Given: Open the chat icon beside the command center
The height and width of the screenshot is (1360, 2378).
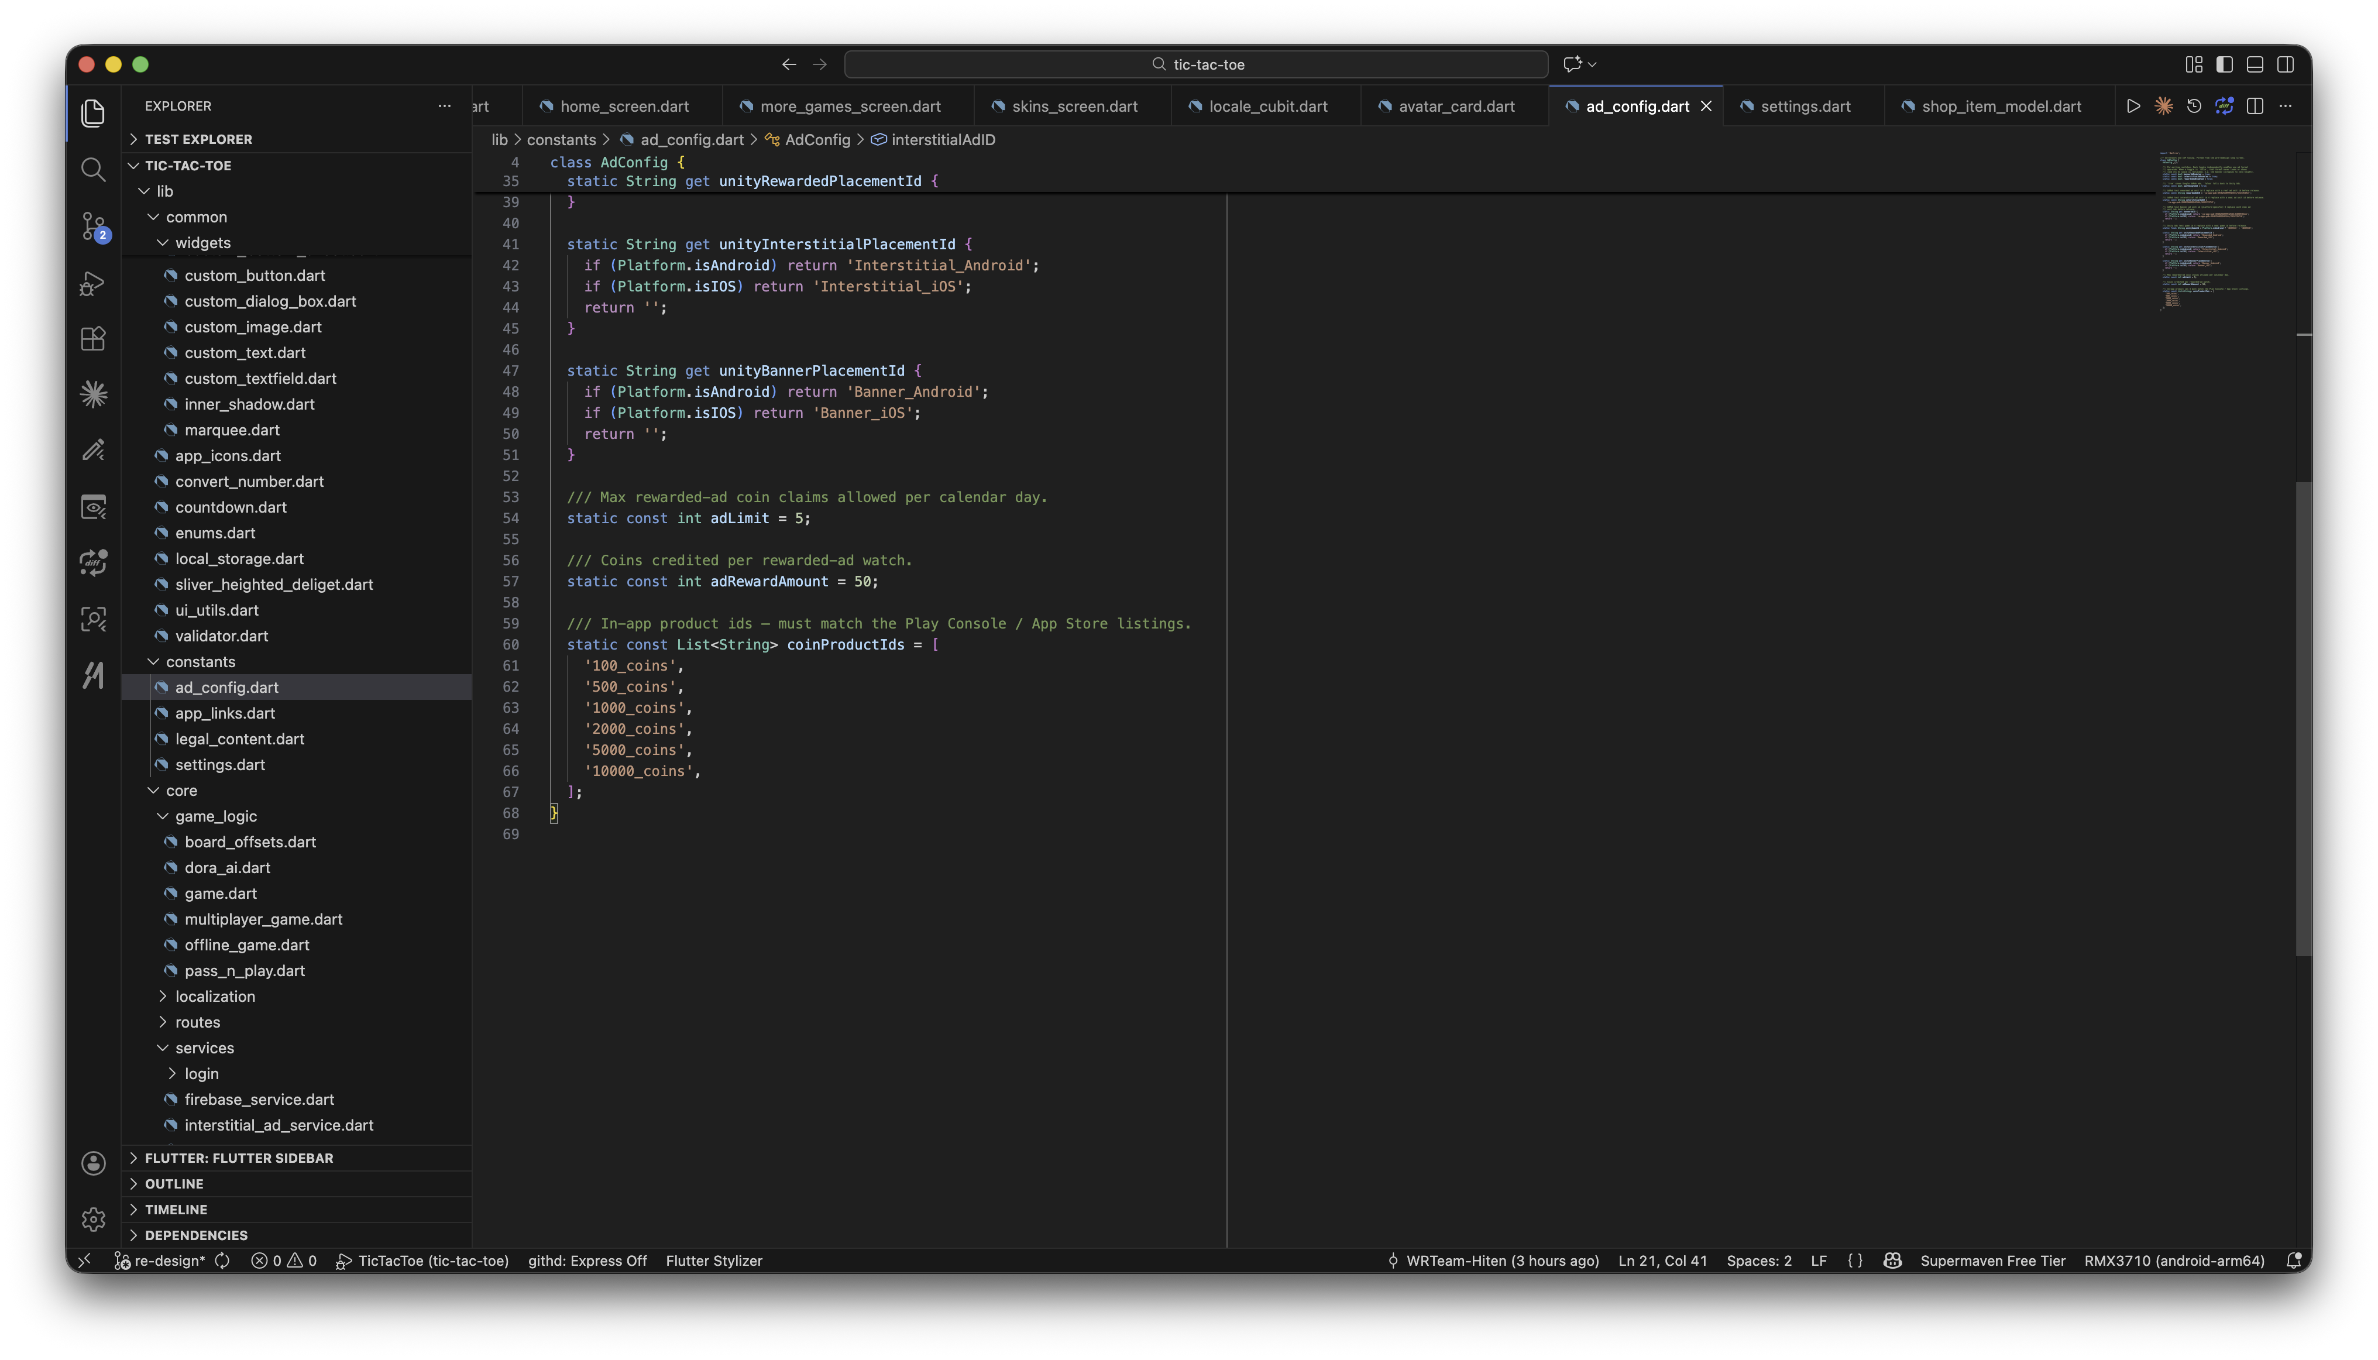Looking at the screenshot, I should (1573, 64).
